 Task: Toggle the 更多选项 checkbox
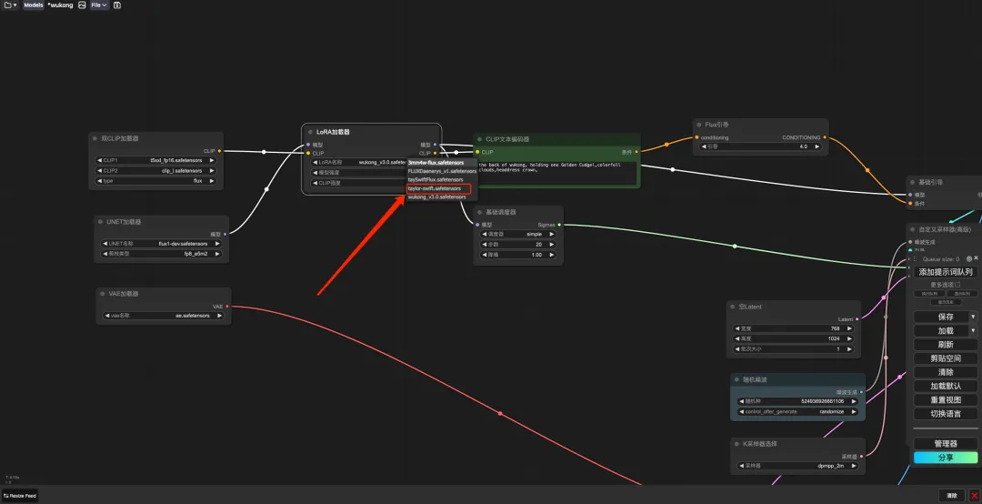(957, 285)
